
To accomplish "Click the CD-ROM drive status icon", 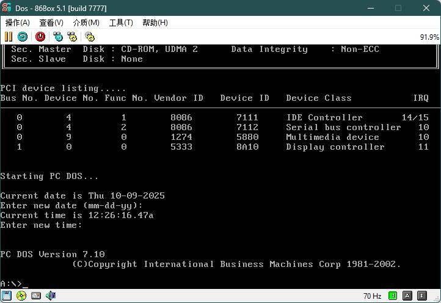I will 21,296.
